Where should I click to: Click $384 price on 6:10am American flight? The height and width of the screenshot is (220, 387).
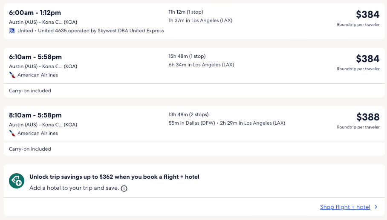367,59
